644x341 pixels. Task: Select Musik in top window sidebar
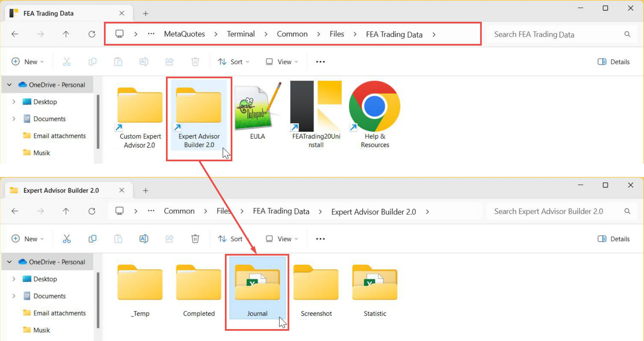click(x=36, y=153)
